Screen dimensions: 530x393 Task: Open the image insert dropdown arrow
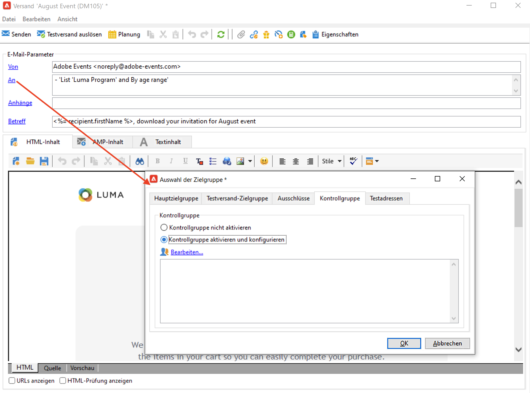pos(250,161)
